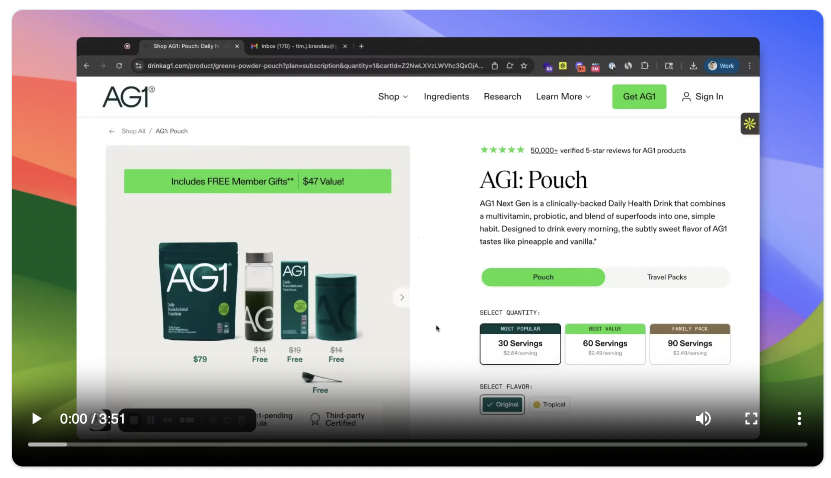This screenshot has height=478, width=831.
Task: Click Third-party Certified badge
Action: (x=337, y=419)
